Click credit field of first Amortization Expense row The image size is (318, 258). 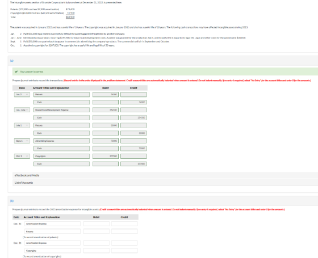pyautogui.click(x=124, y=224)
